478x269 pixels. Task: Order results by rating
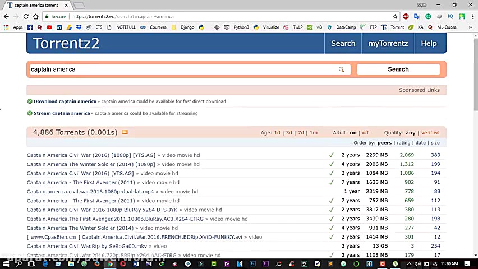pos(403,143)
